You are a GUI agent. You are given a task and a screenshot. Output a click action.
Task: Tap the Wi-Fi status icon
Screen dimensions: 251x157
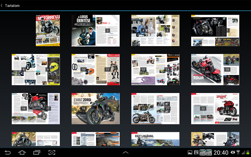click(x=238, y=152)
